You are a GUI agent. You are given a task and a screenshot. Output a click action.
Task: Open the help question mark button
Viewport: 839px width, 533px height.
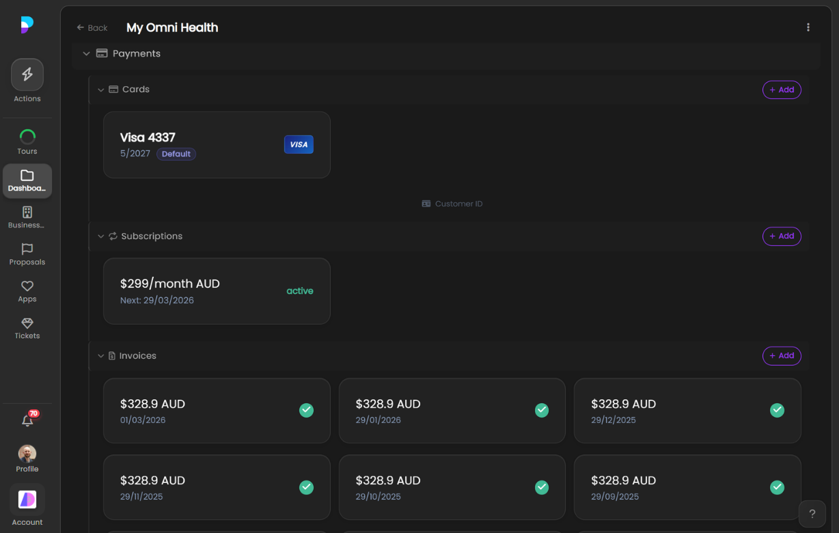pyautogui.click(x=812, y=513)
